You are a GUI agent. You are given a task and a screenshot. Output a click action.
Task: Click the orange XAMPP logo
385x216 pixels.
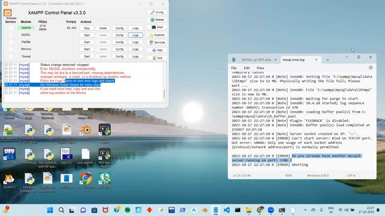tap(8, 13)
